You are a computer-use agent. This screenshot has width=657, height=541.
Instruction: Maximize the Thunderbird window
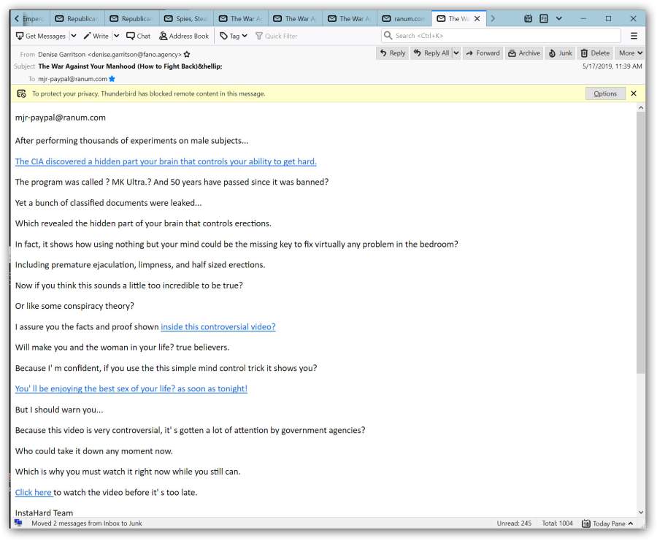tap(608, 18)
